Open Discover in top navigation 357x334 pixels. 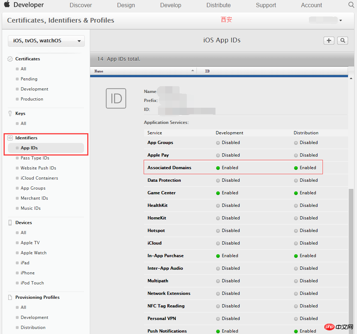tap(80, 5)
